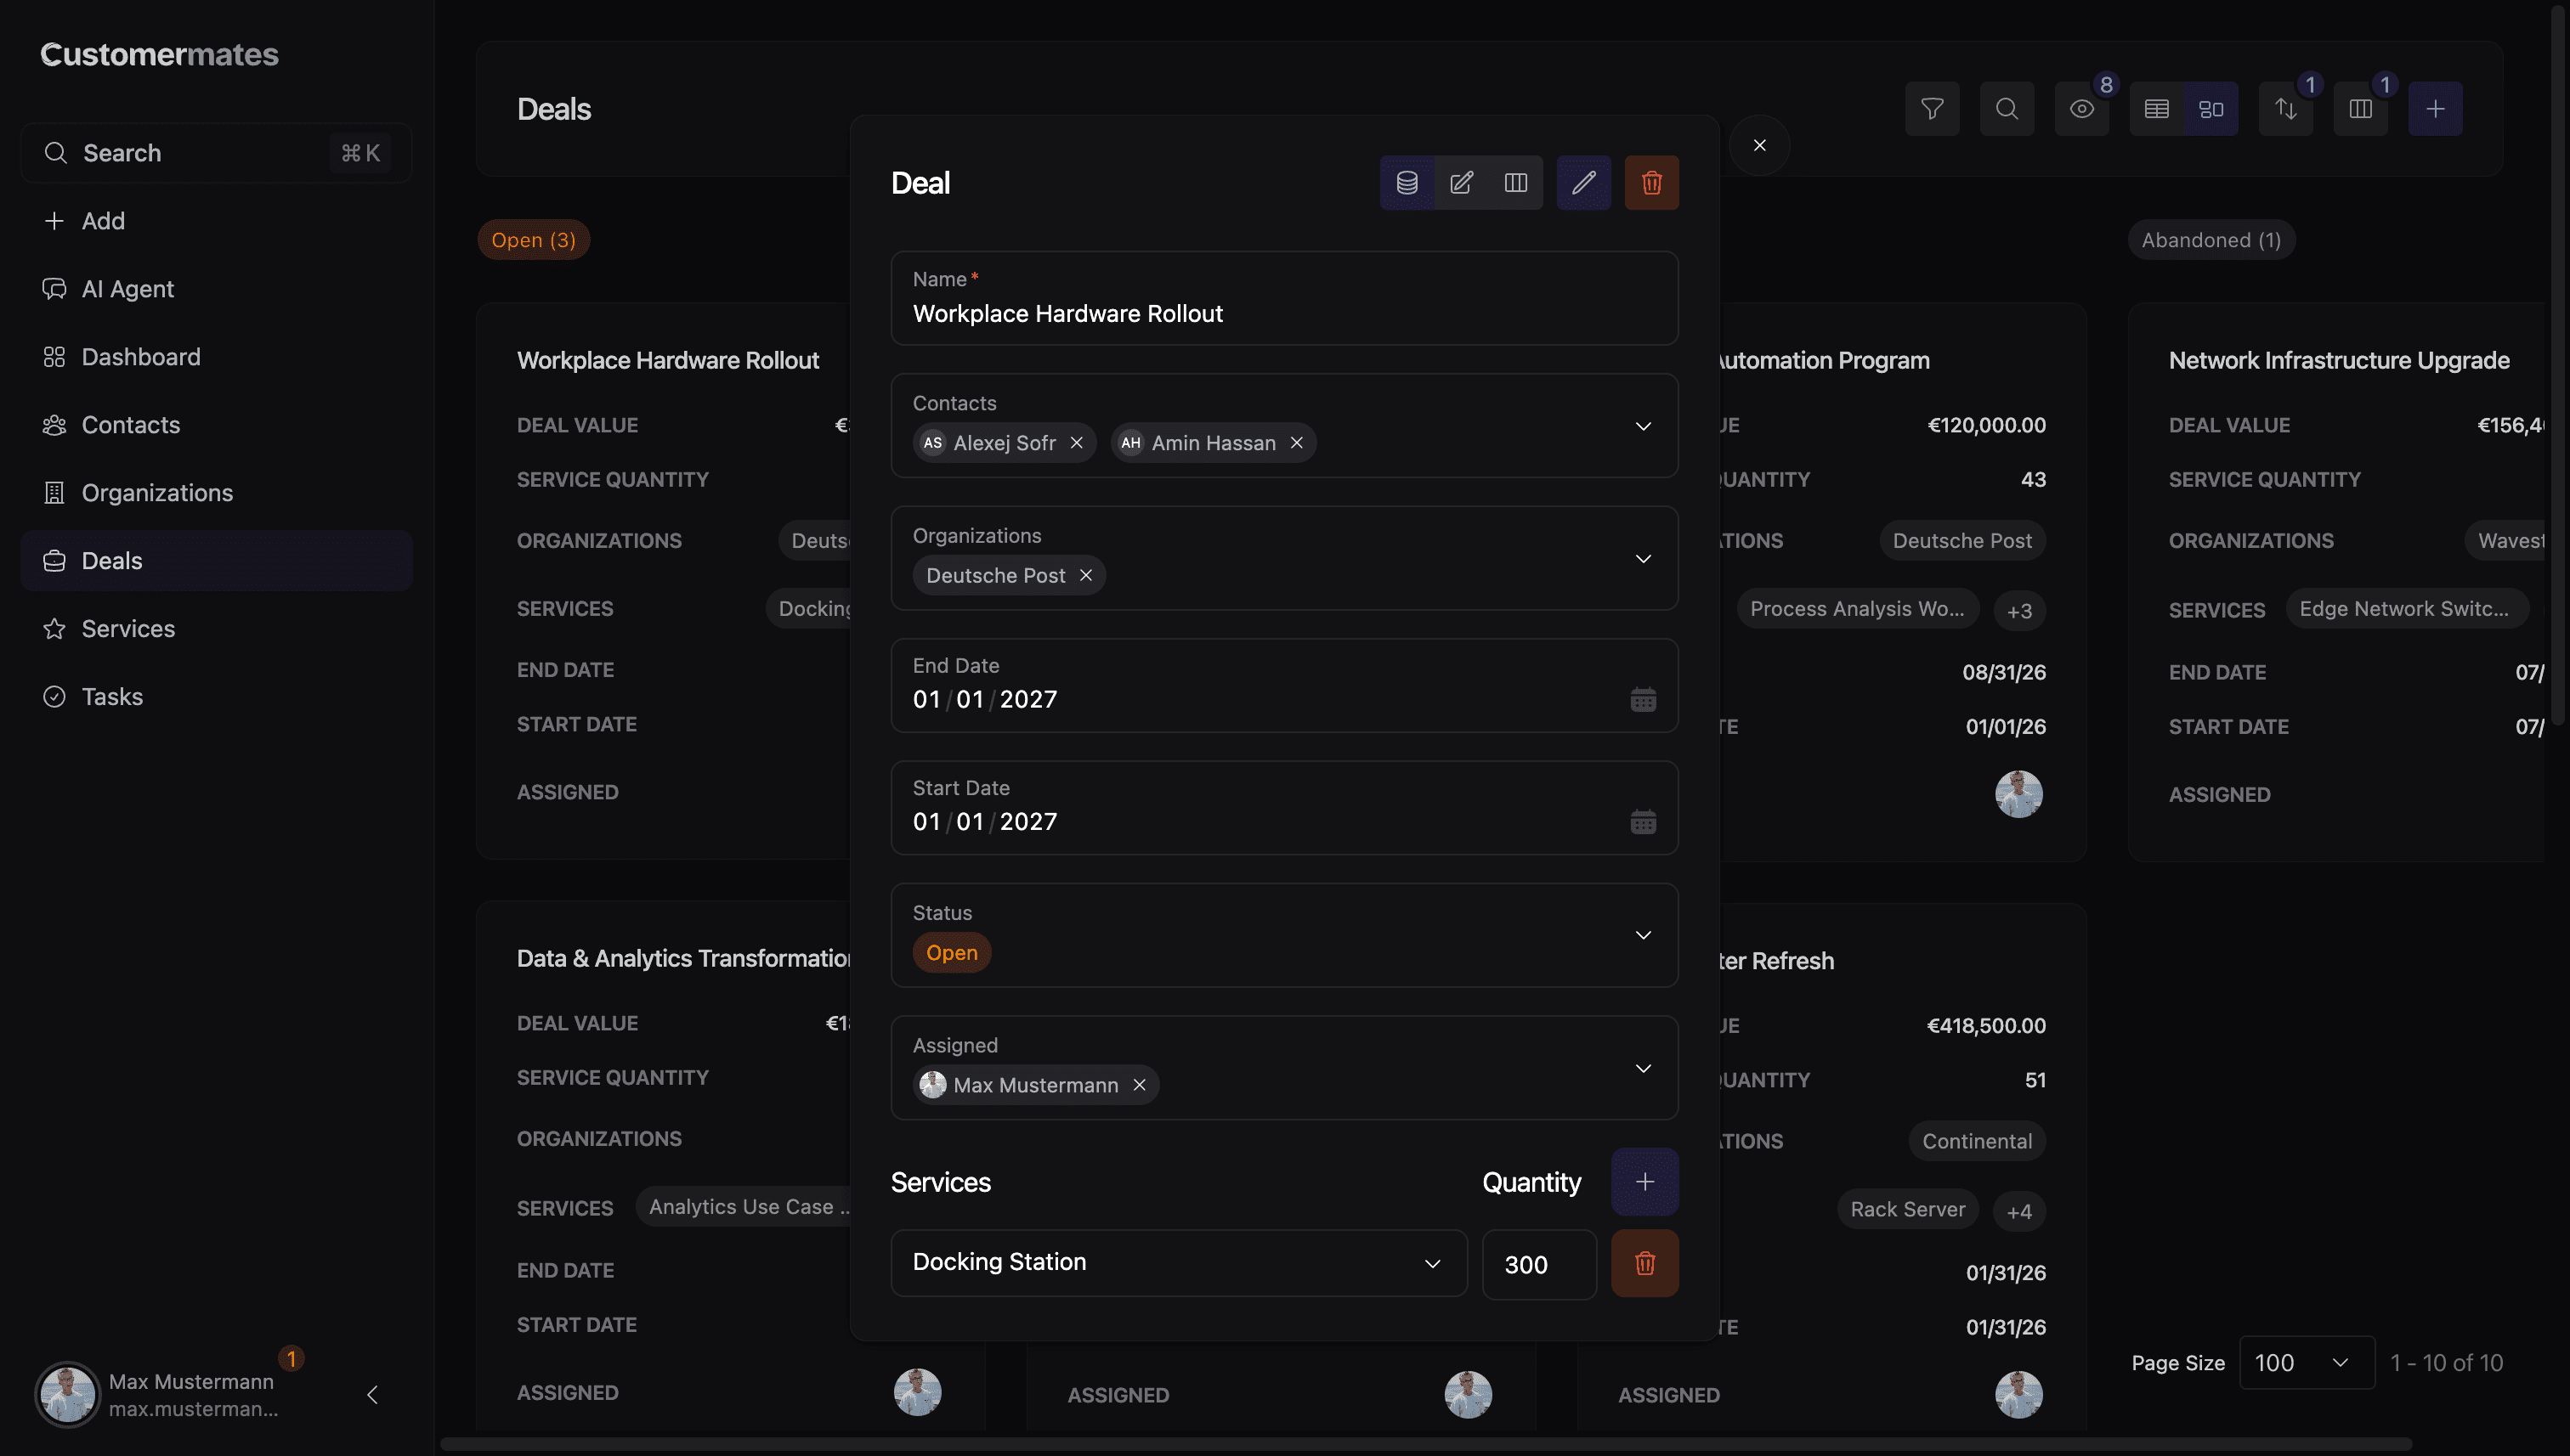
Task: Click the pencil edit icon in Deal header
Action: point(1582,183)
